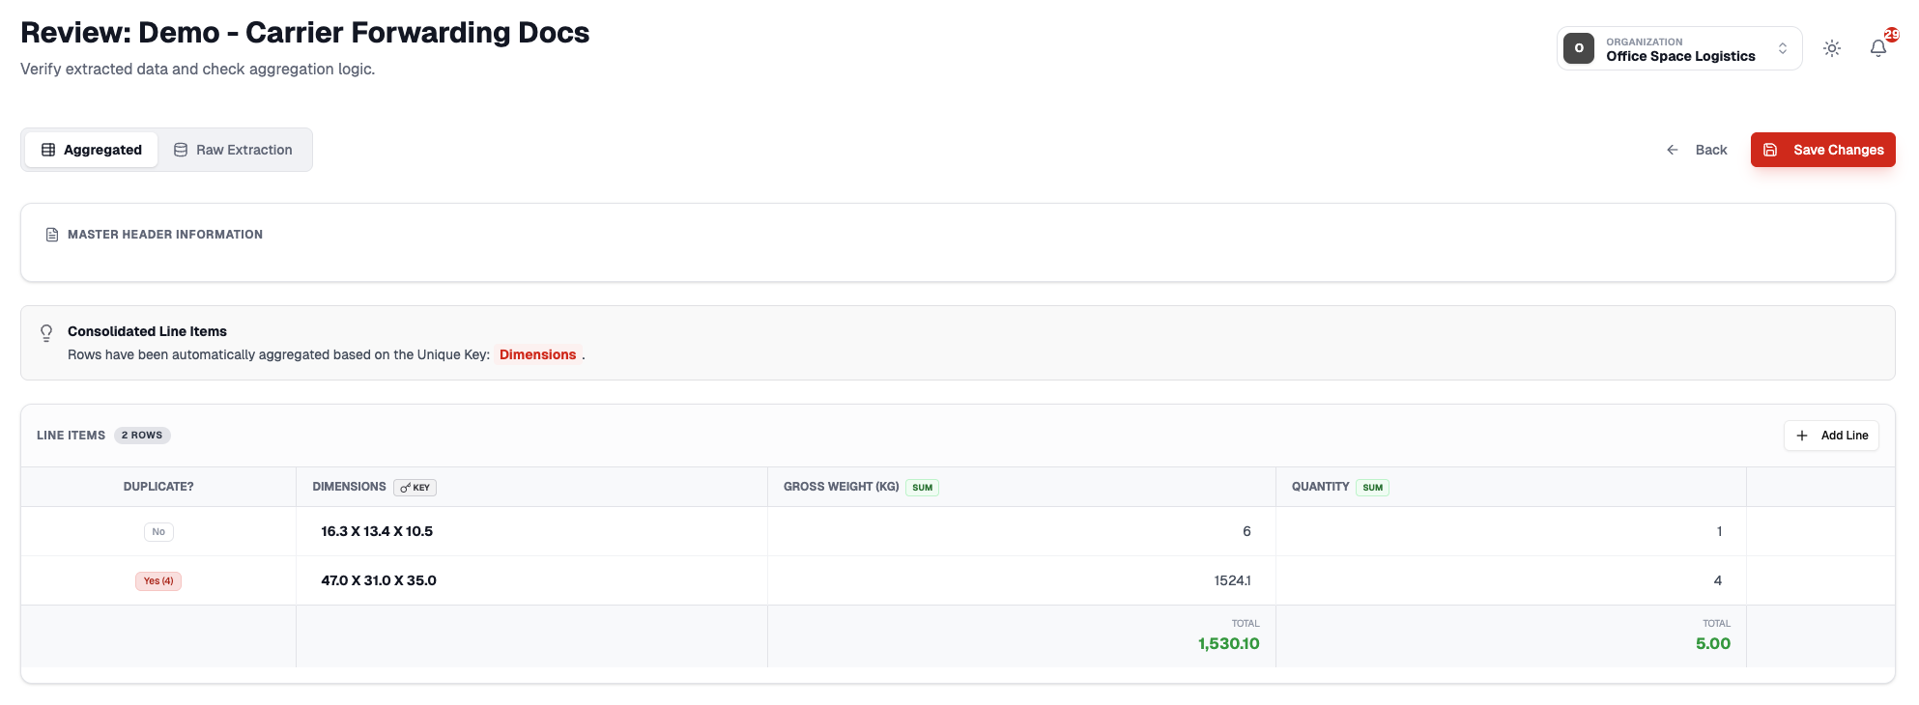Click the lightbulb icon beside Consolidated Line Items
Viewport: 1919px width, 705px height.
point(46,333)
